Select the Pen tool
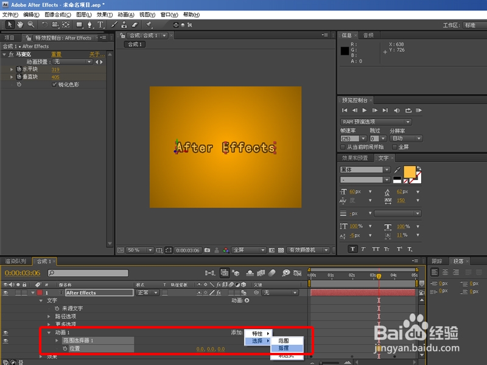487x365 pixels. (x=89, y=24)
